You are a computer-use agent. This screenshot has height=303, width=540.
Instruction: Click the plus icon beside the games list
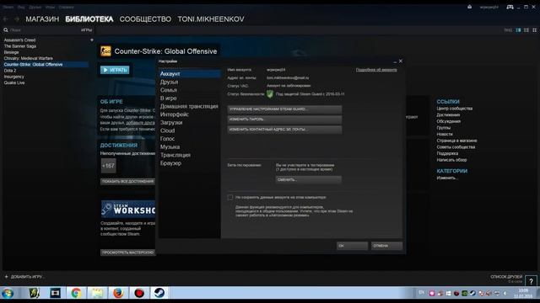click(x=92, y=40)
